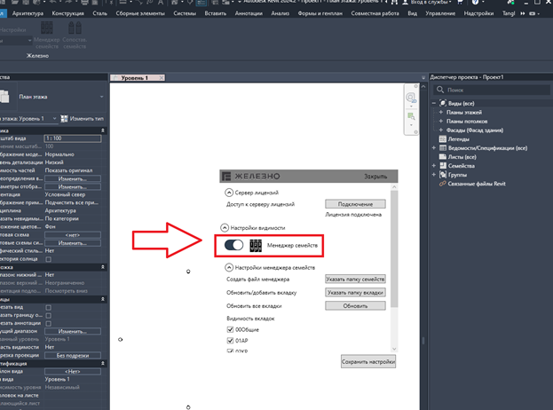Click the Подключение button

[355, 204]
